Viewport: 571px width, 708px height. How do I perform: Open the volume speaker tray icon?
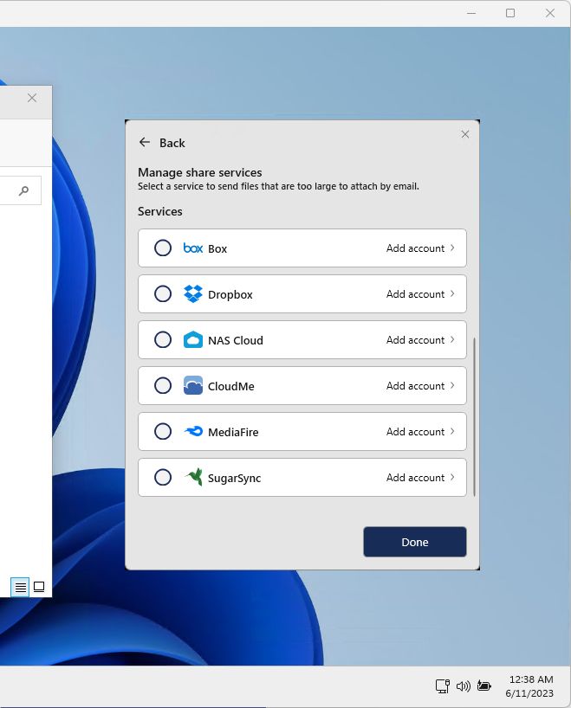(463, 686)
